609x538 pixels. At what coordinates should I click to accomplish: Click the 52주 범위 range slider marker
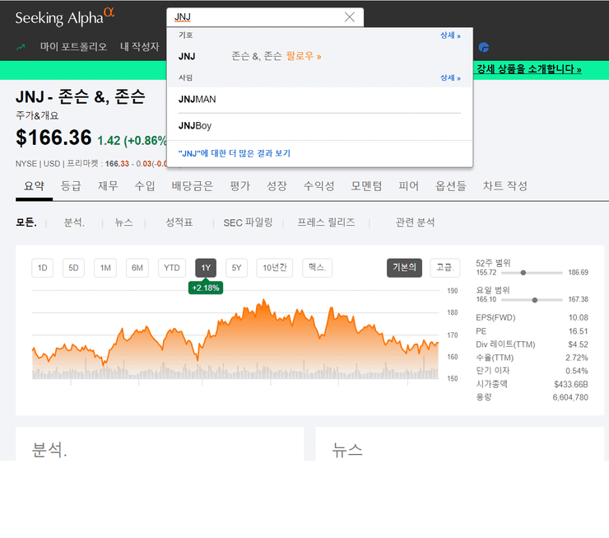click(523, 273)
